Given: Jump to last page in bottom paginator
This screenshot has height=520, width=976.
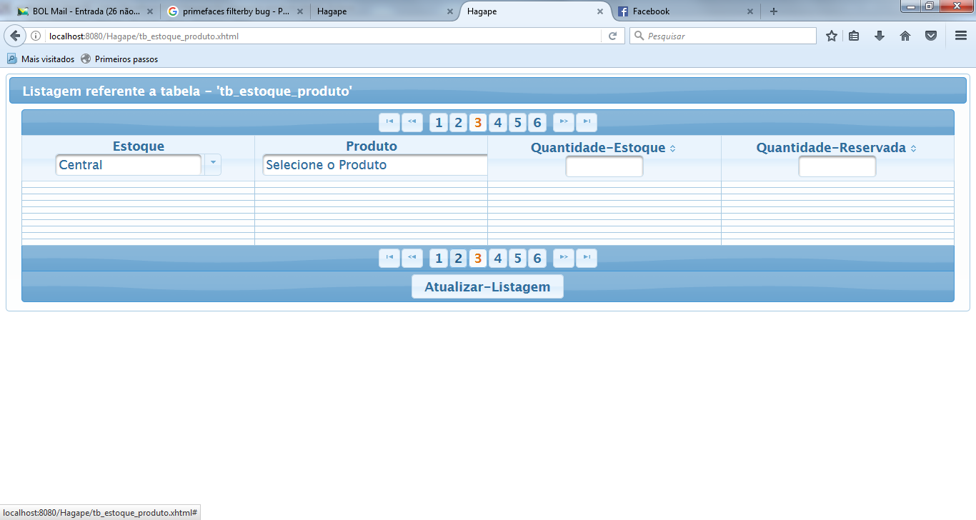Looking at the screenshot, I should 587,258.
